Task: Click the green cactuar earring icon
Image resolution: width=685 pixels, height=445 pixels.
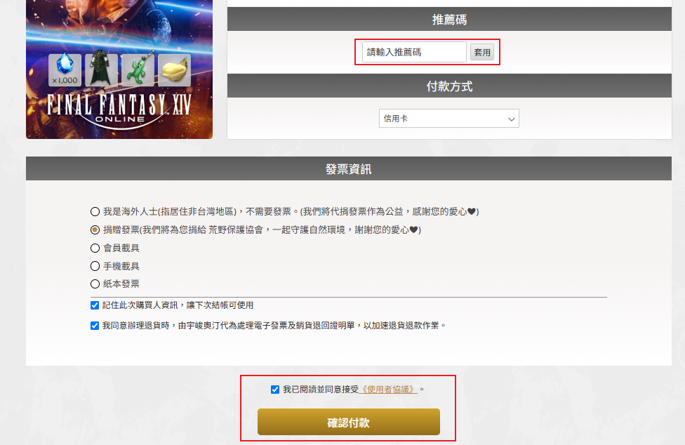Action: pos(138,70)
